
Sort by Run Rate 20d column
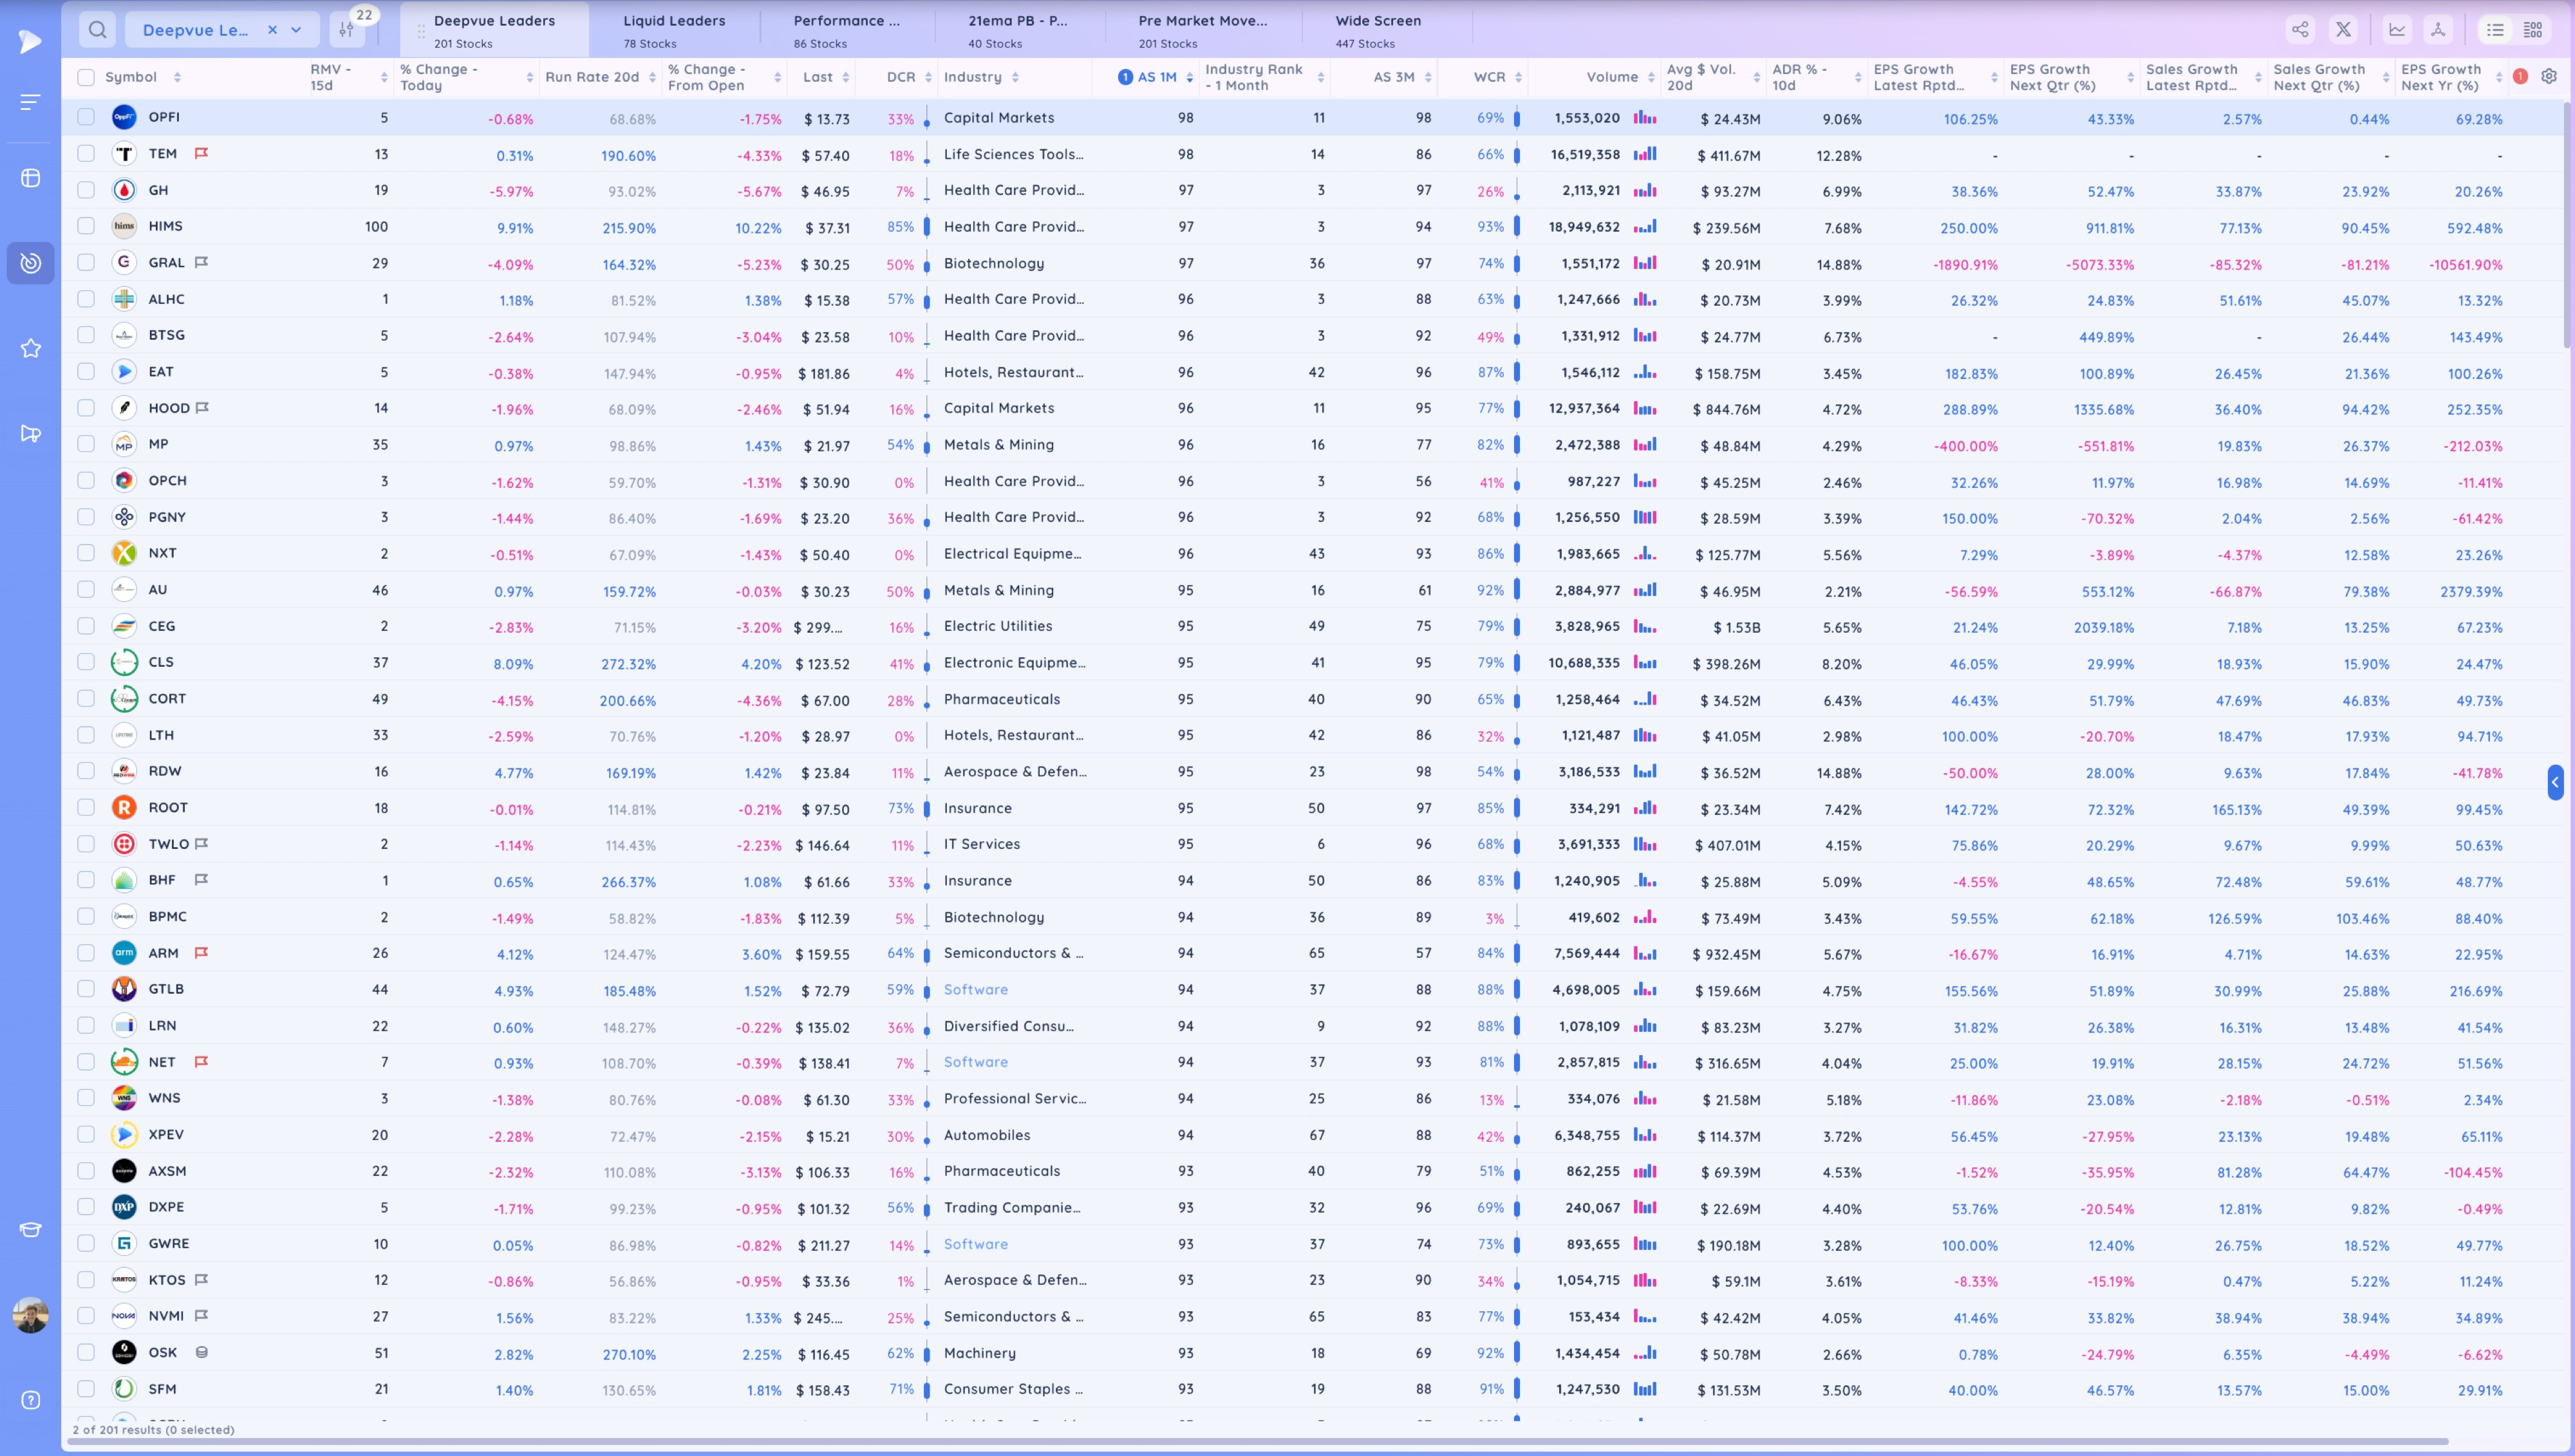tap(652, 77)
